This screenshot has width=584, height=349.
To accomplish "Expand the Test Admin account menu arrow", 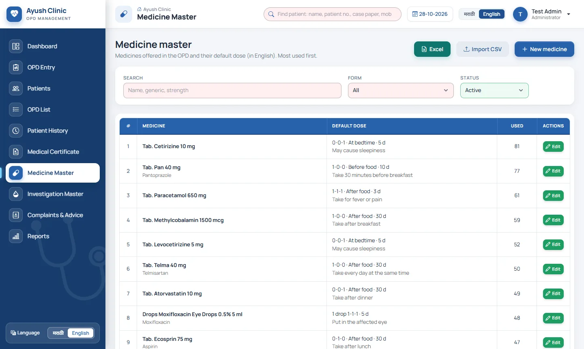I will click(569, 14).
